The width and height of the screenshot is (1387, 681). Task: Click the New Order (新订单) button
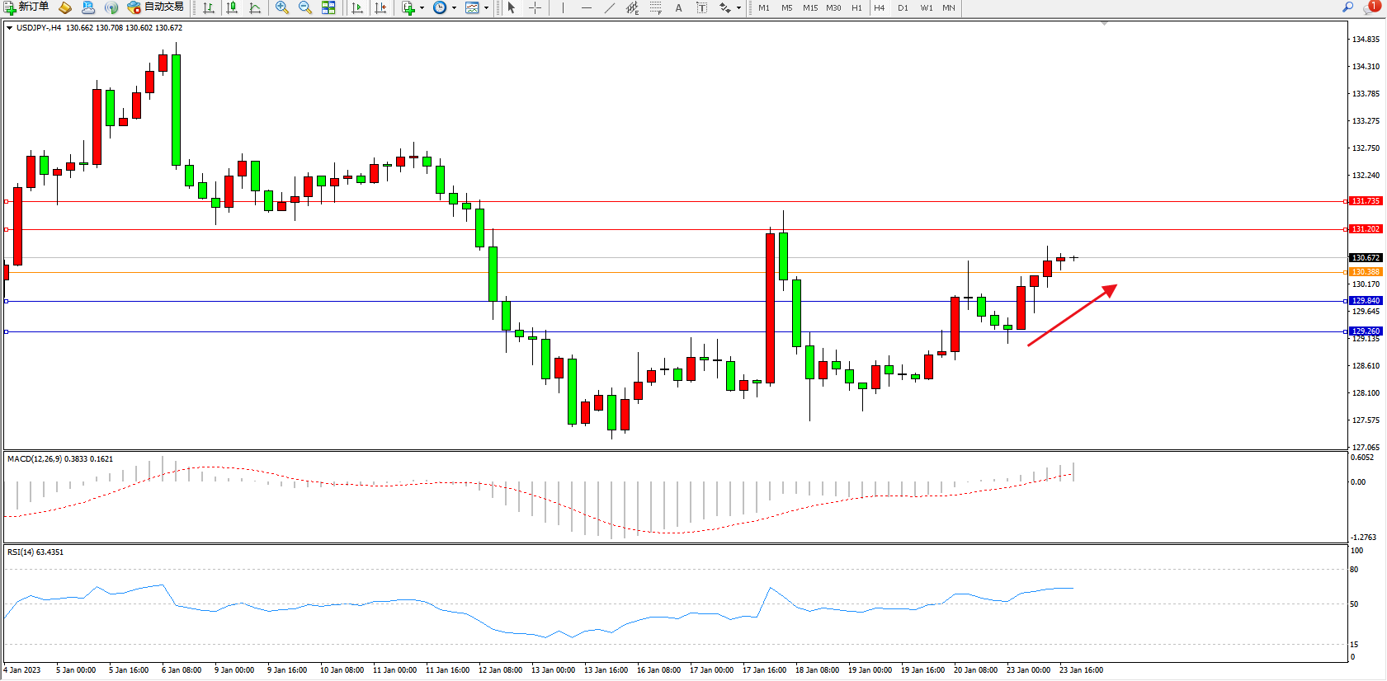pos(26,7)
